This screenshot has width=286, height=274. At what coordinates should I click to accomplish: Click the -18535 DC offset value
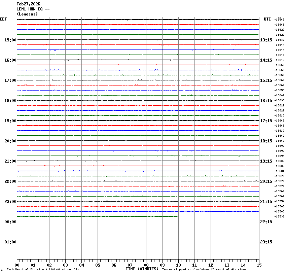[x=280, y=216]
